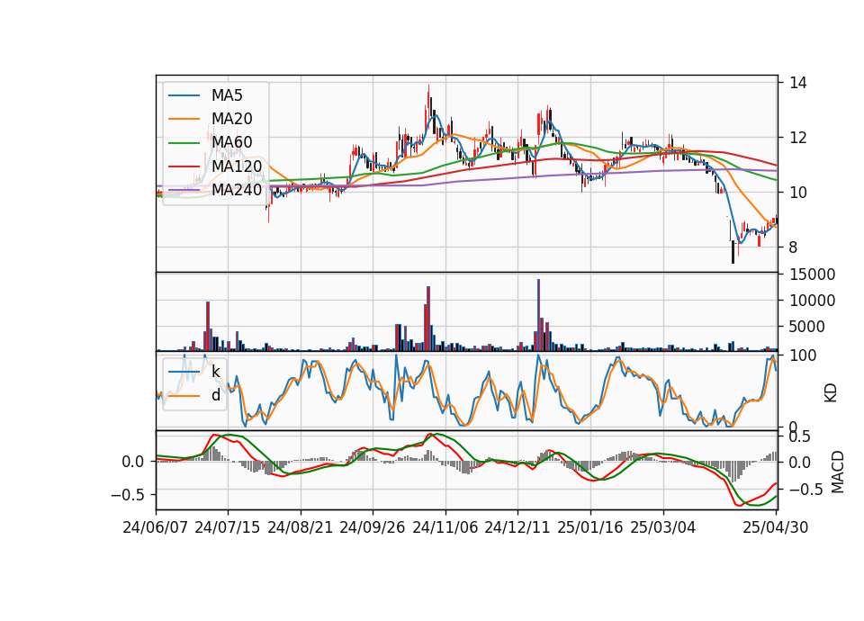The height and width of the screenshot is (621, 864).
Task: Click the d legend label in KD panel
Action: [216, 395]
